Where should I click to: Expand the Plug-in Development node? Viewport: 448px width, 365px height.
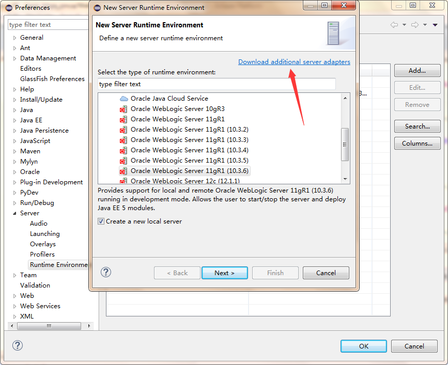point(15,182)
